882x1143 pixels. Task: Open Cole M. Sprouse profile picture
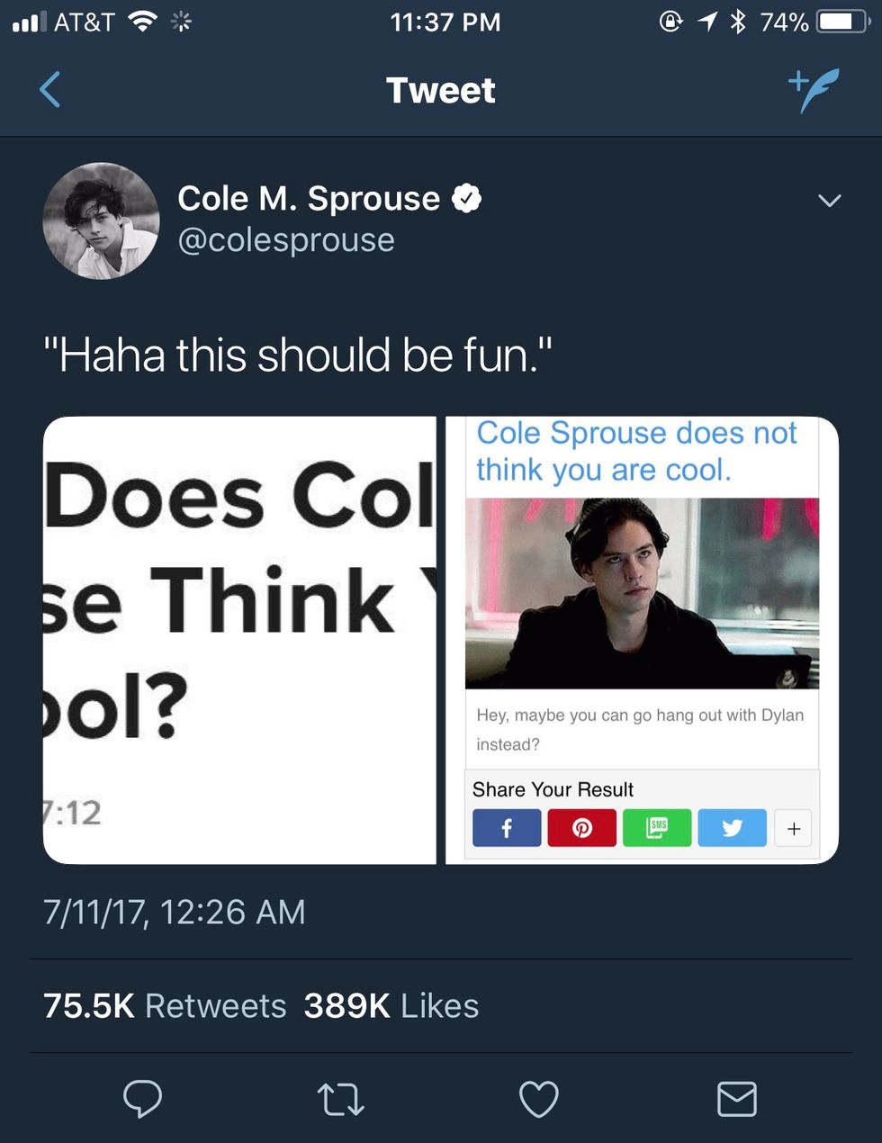pos(101,220)
